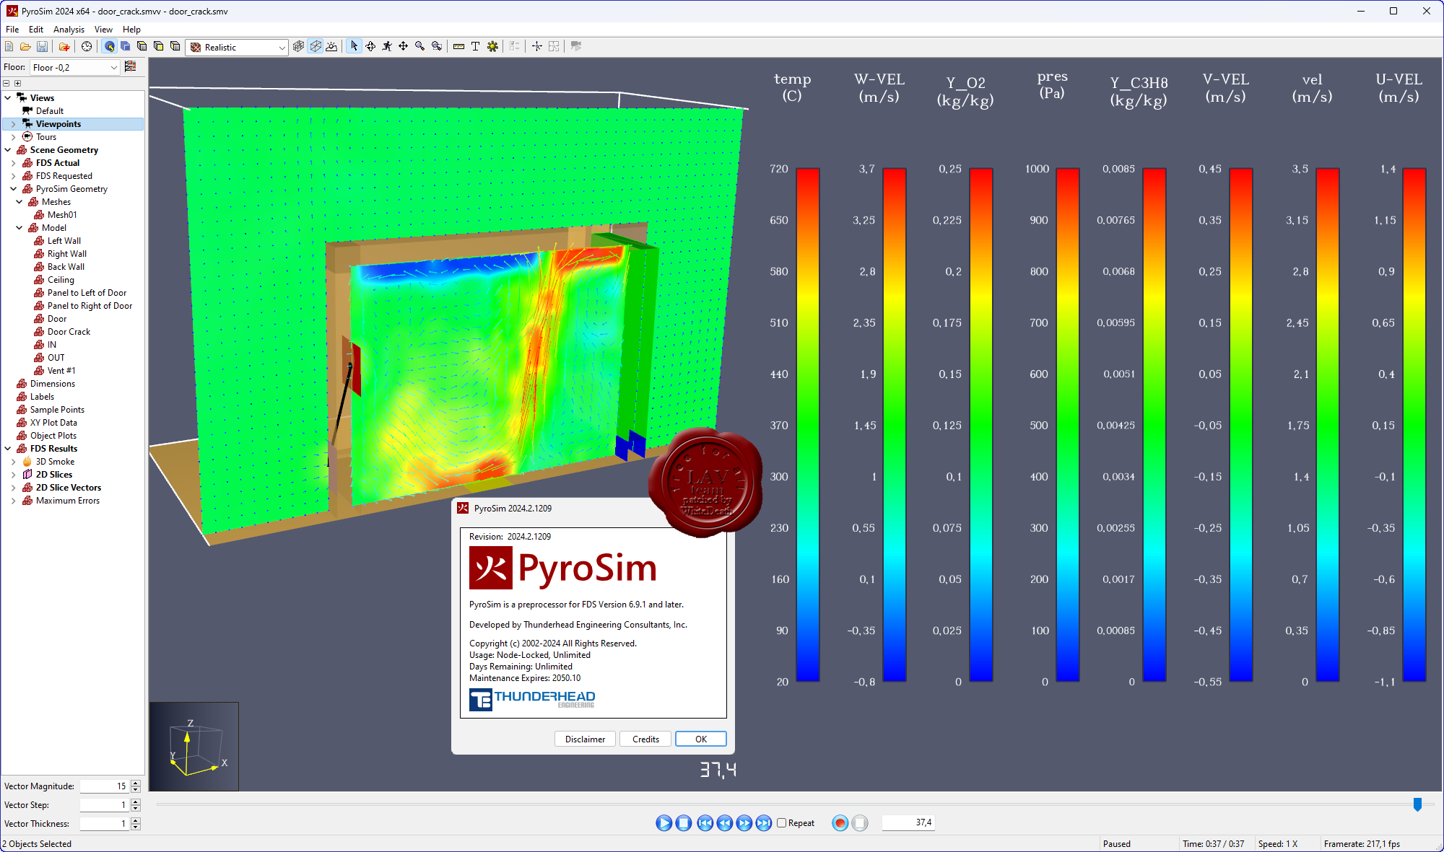Choose the Pan four-arrow tool

click(403, 46)
